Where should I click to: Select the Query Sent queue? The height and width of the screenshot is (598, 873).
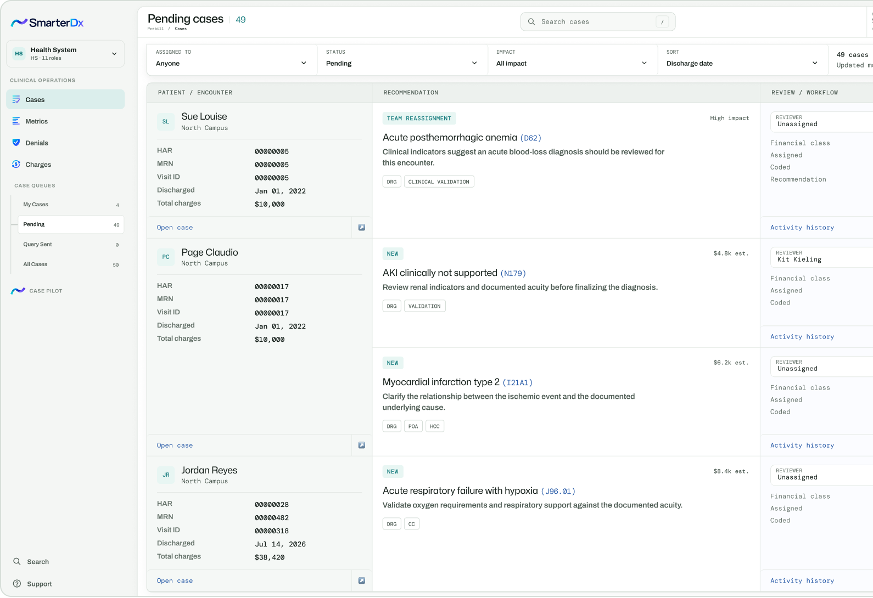(x=71, y=244)
